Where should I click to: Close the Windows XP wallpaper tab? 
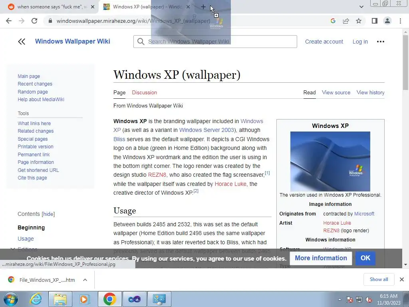tap(188, 7)
